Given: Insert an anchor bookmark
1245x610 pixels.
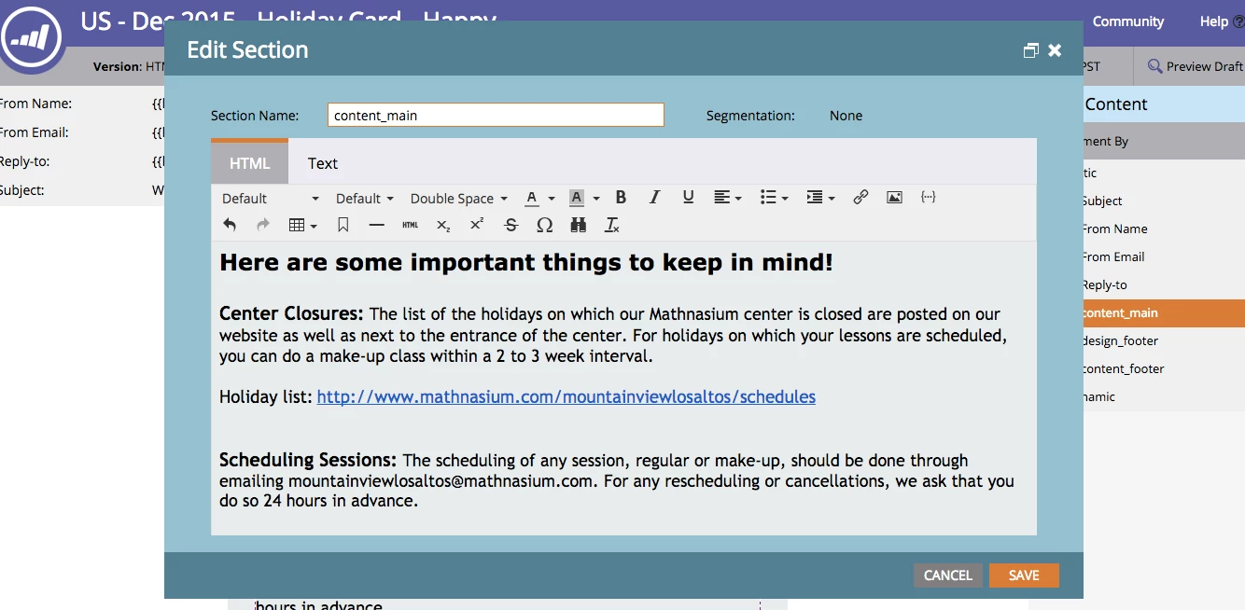Looking at the screenshot, I should coord(343,225).
